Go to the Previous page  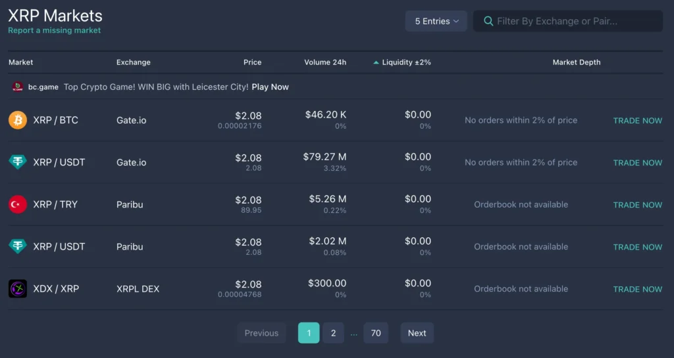click(x=261, y=332)
